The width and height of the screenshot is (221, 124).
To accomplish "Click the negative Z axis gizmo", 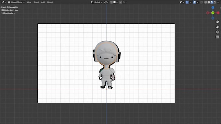I will click(x=213, y=18).
